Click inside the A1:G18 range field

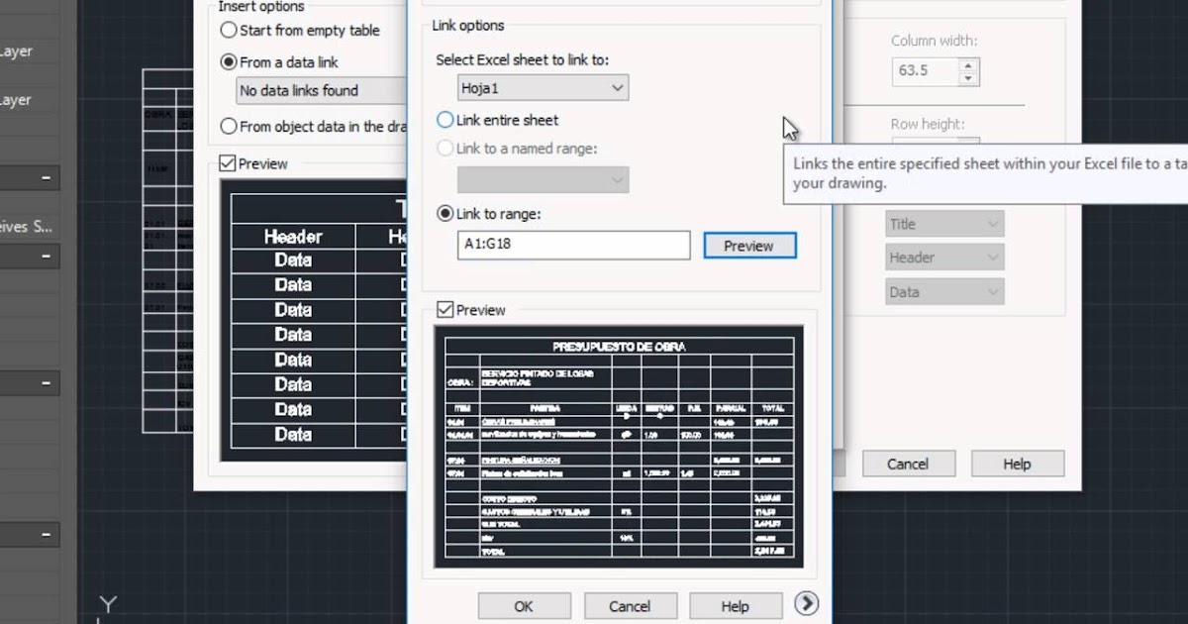pyautogui.click(x=573, y=245)
